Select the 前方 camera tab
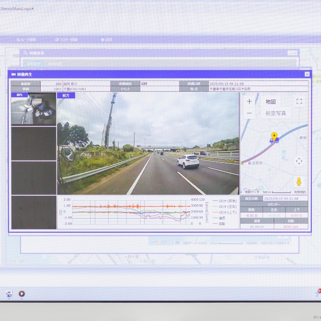The height and width of the screenshot is (321, 321). click(66, 95)
